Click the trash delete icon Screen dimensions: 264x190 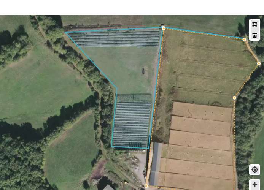pyautogui.click(x=254, y=35)
